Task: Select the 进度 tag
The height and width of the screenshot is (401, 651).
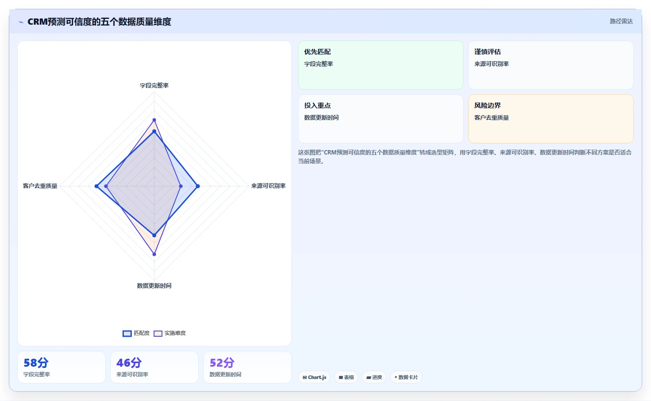Action: (x=374, y=377)
